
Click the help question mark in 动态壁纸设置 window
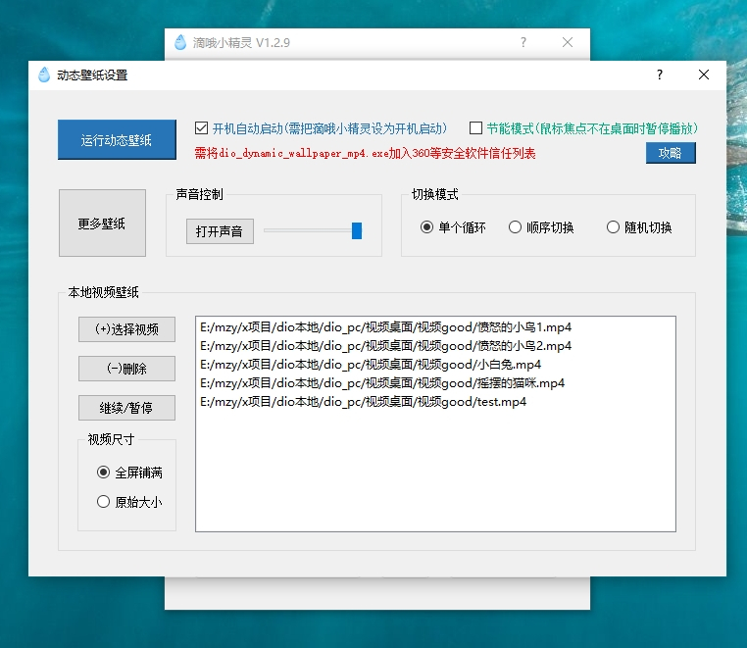coord(660,75)
